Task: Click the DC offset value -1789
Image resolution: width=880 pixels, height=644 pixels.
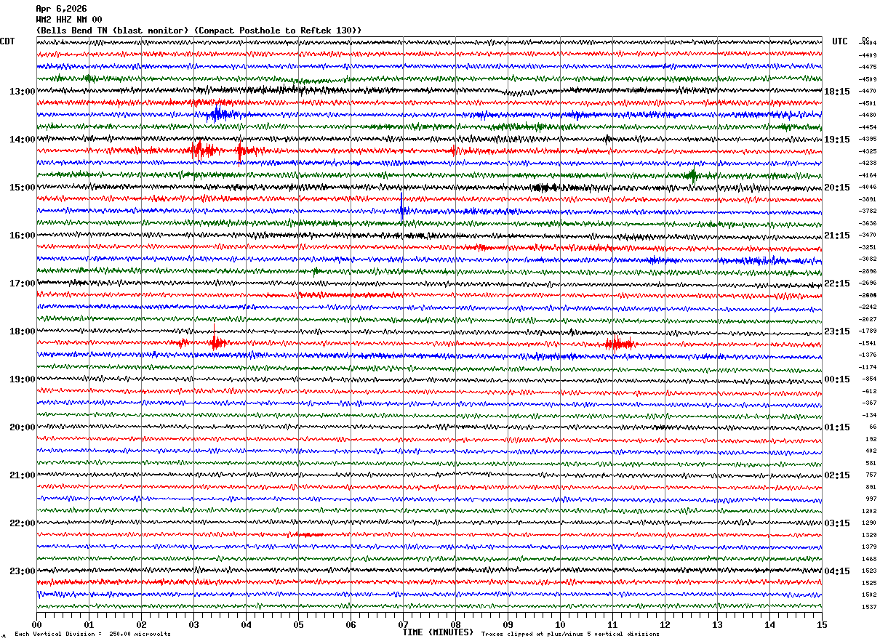Action: pos(868,331)
